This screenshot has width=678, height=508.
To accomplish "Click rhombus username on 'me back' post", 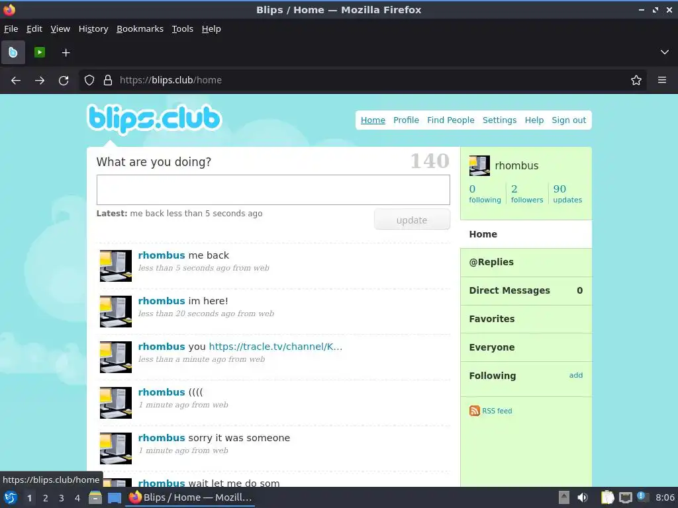I will point(162,255).
